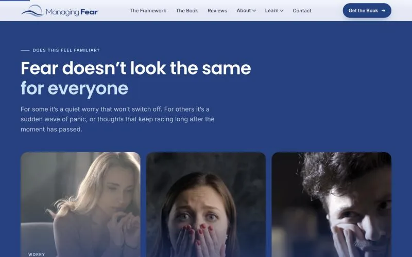Open the Worry card with blonde woman
The image size is (412, 257).
point(80,205)
